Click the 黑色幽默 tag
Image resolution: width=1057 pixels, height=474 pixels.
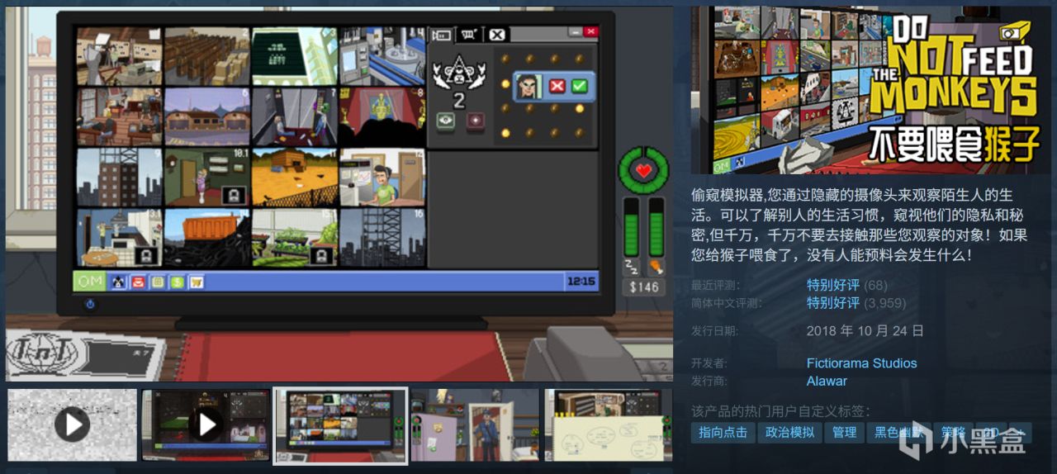coord(899,432)
